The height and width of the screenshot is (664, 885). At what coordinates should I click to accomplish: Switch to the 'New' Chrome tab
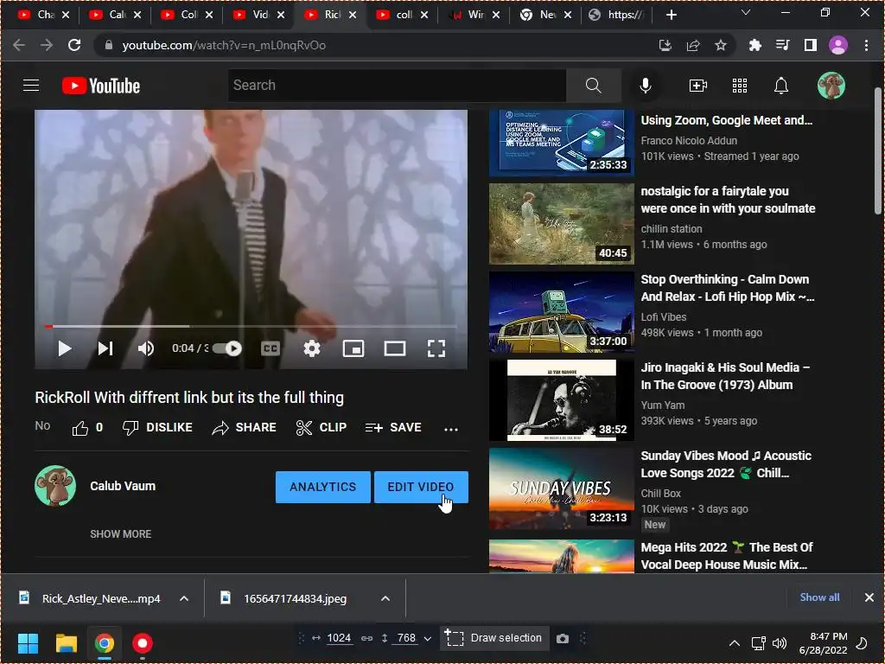pos(546,15)
